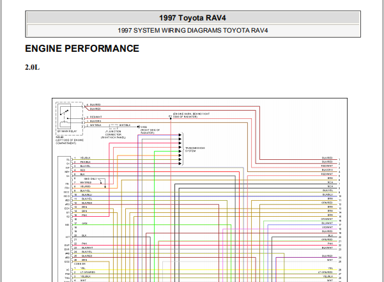This screenshot has height=282, width=384.
Task: Click 'LT GRN/RED' label at left connector pin 2
Action: (88, 272)
